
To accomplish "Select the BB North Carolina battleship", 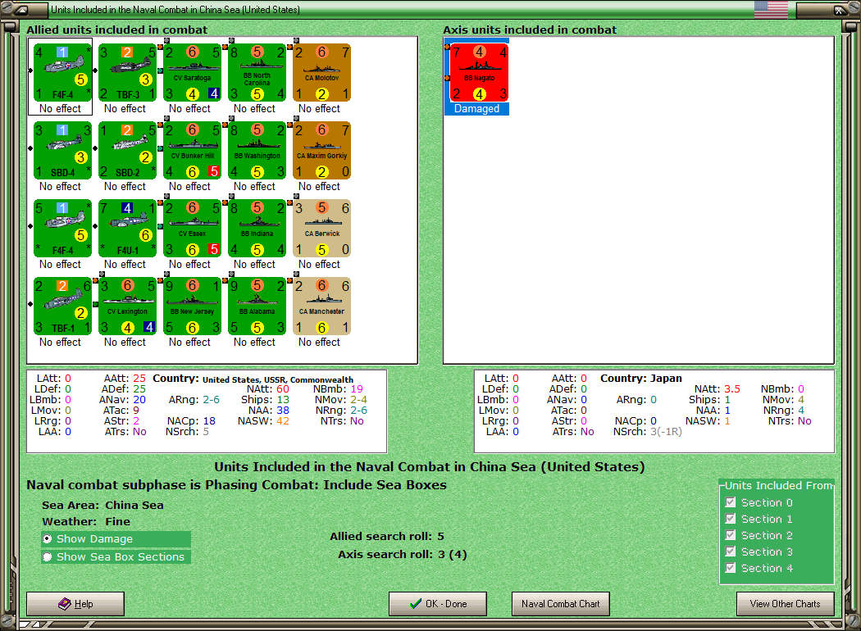I will coord(257,72).
